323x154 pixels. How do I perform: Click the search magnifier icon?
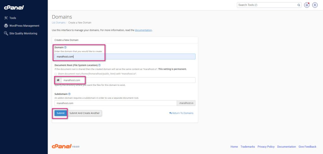(x=299, y=5)
